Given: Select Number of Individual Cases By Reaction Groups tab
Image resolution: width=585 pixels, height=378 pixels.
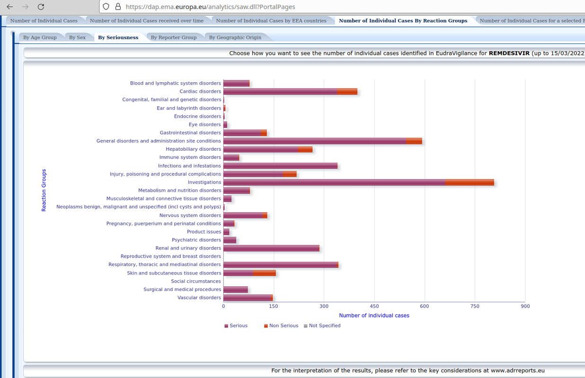Looking at the screenshot, I should point(403,20).
